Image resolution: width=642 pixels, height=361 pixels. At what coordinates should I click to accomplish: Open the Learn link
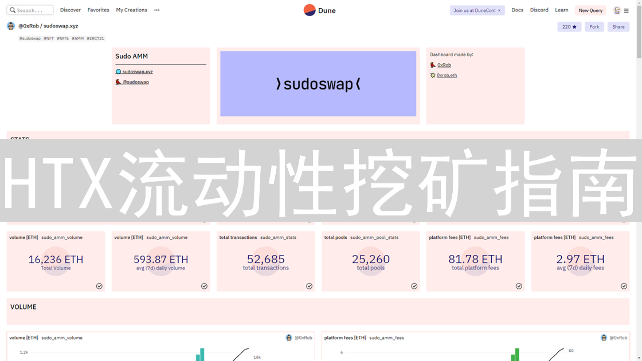[561, 10]
